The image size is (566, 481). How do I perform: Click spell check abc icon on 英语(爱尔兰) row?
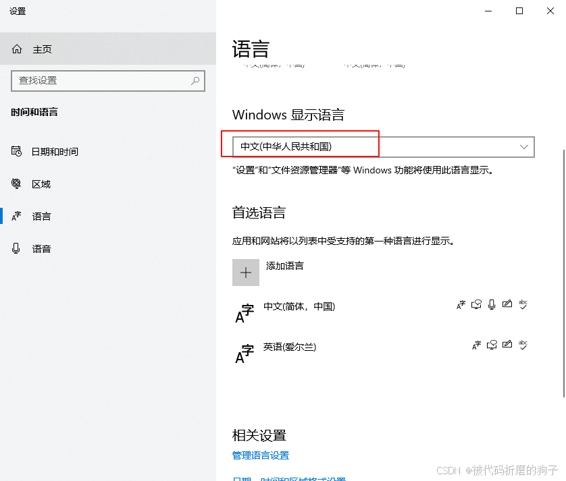pyautogui.click(x=523, y=345)
